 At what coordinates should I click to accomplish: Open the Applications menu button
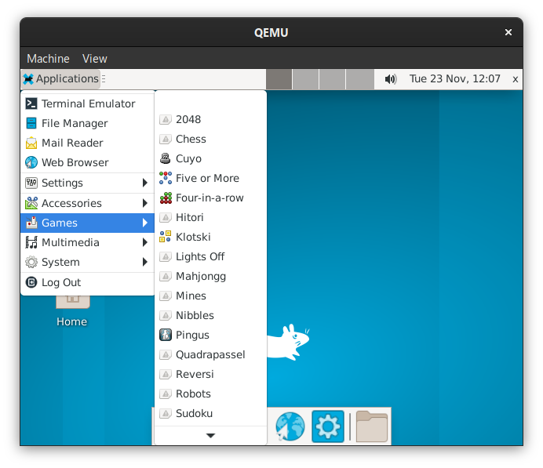pos(61,79)
